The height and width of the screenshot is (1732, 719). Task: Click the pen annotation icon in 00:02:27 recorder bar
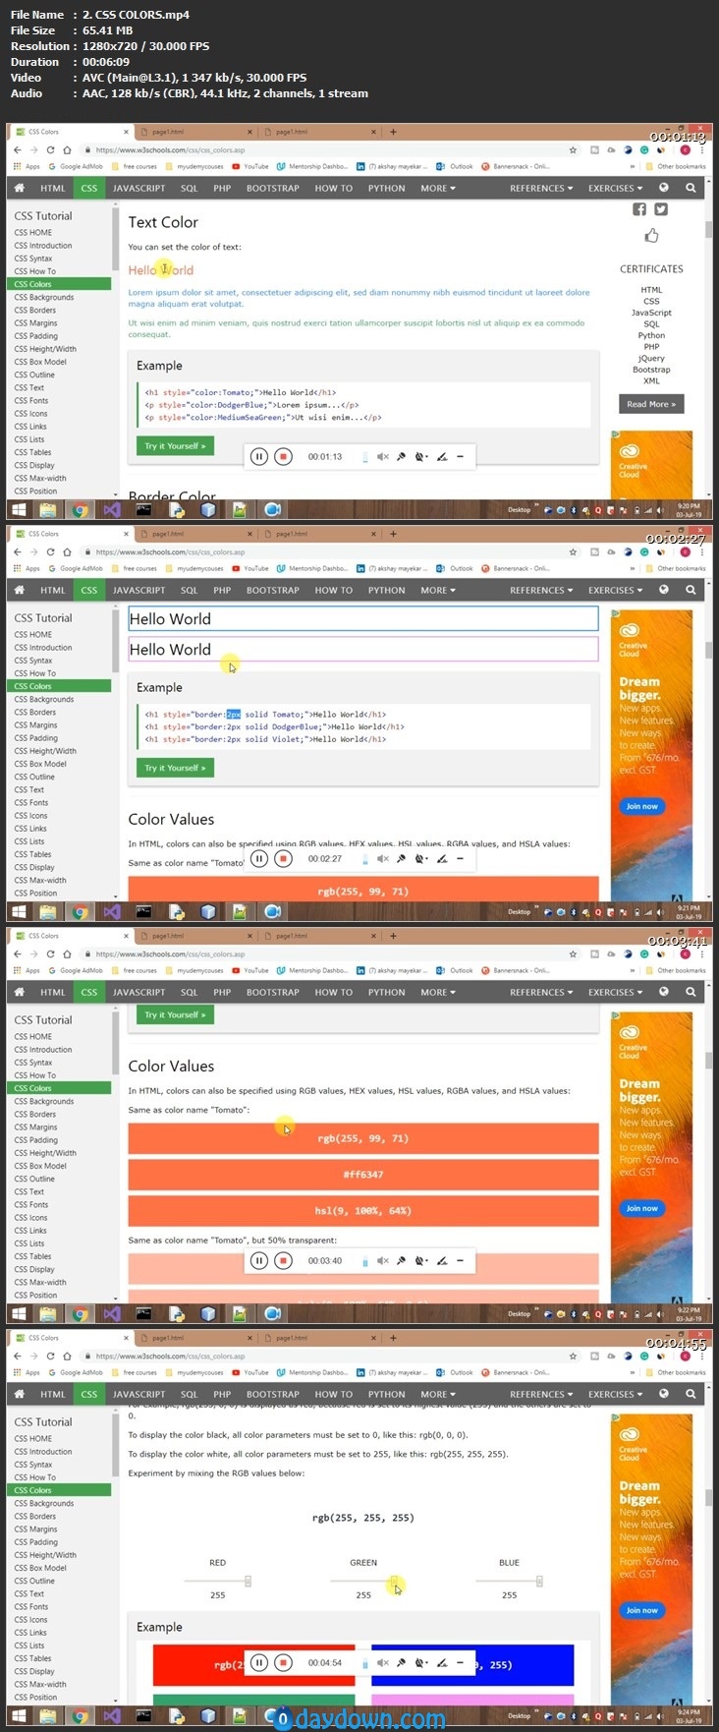click(442, 858)
